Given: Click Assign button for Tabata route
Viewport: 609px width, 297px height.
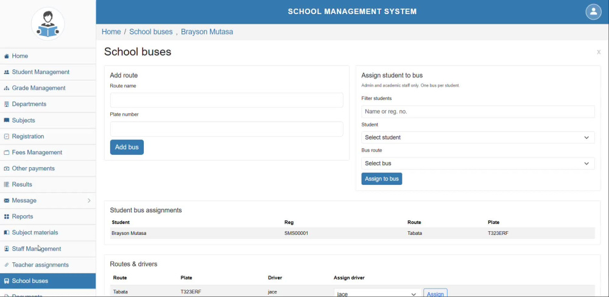Looking at the screenshot, I should [x=435, y=293].
